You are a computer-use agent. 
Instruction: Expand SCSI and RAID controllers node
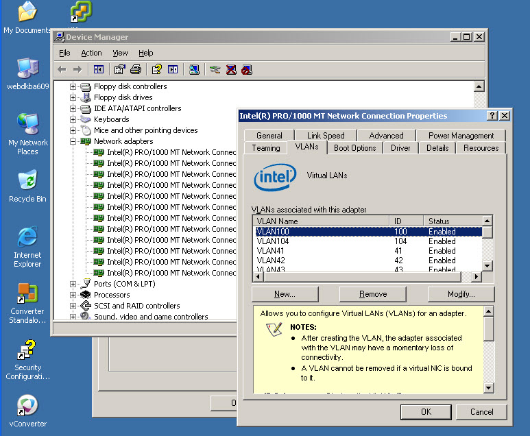[73, 306]
